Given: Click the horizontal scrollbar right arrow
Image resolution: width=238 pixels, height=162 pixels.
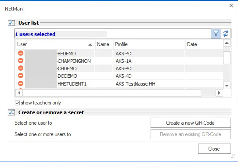Looking at the screenshot, I should [219, 93].
